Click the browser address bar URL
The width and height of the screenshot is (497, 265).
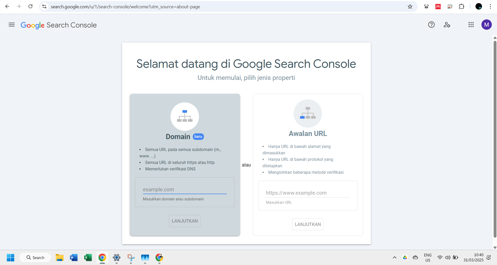(x=125, y=7)
